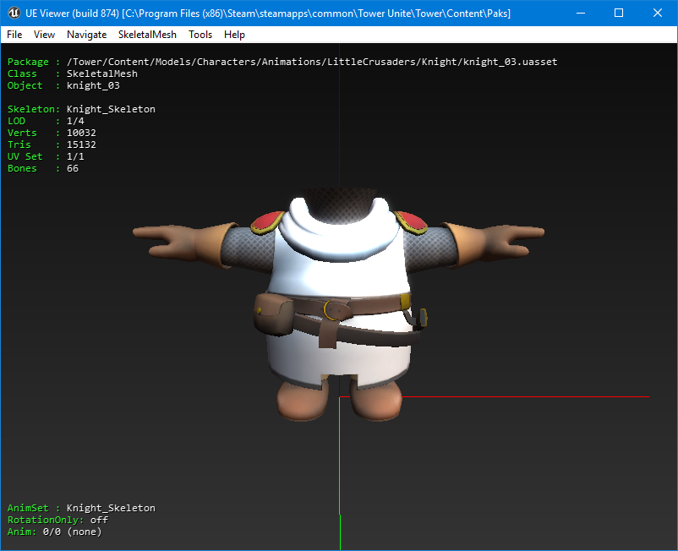Open the View menu
This screenshot has height=551, width=678.
coord(44,35)
